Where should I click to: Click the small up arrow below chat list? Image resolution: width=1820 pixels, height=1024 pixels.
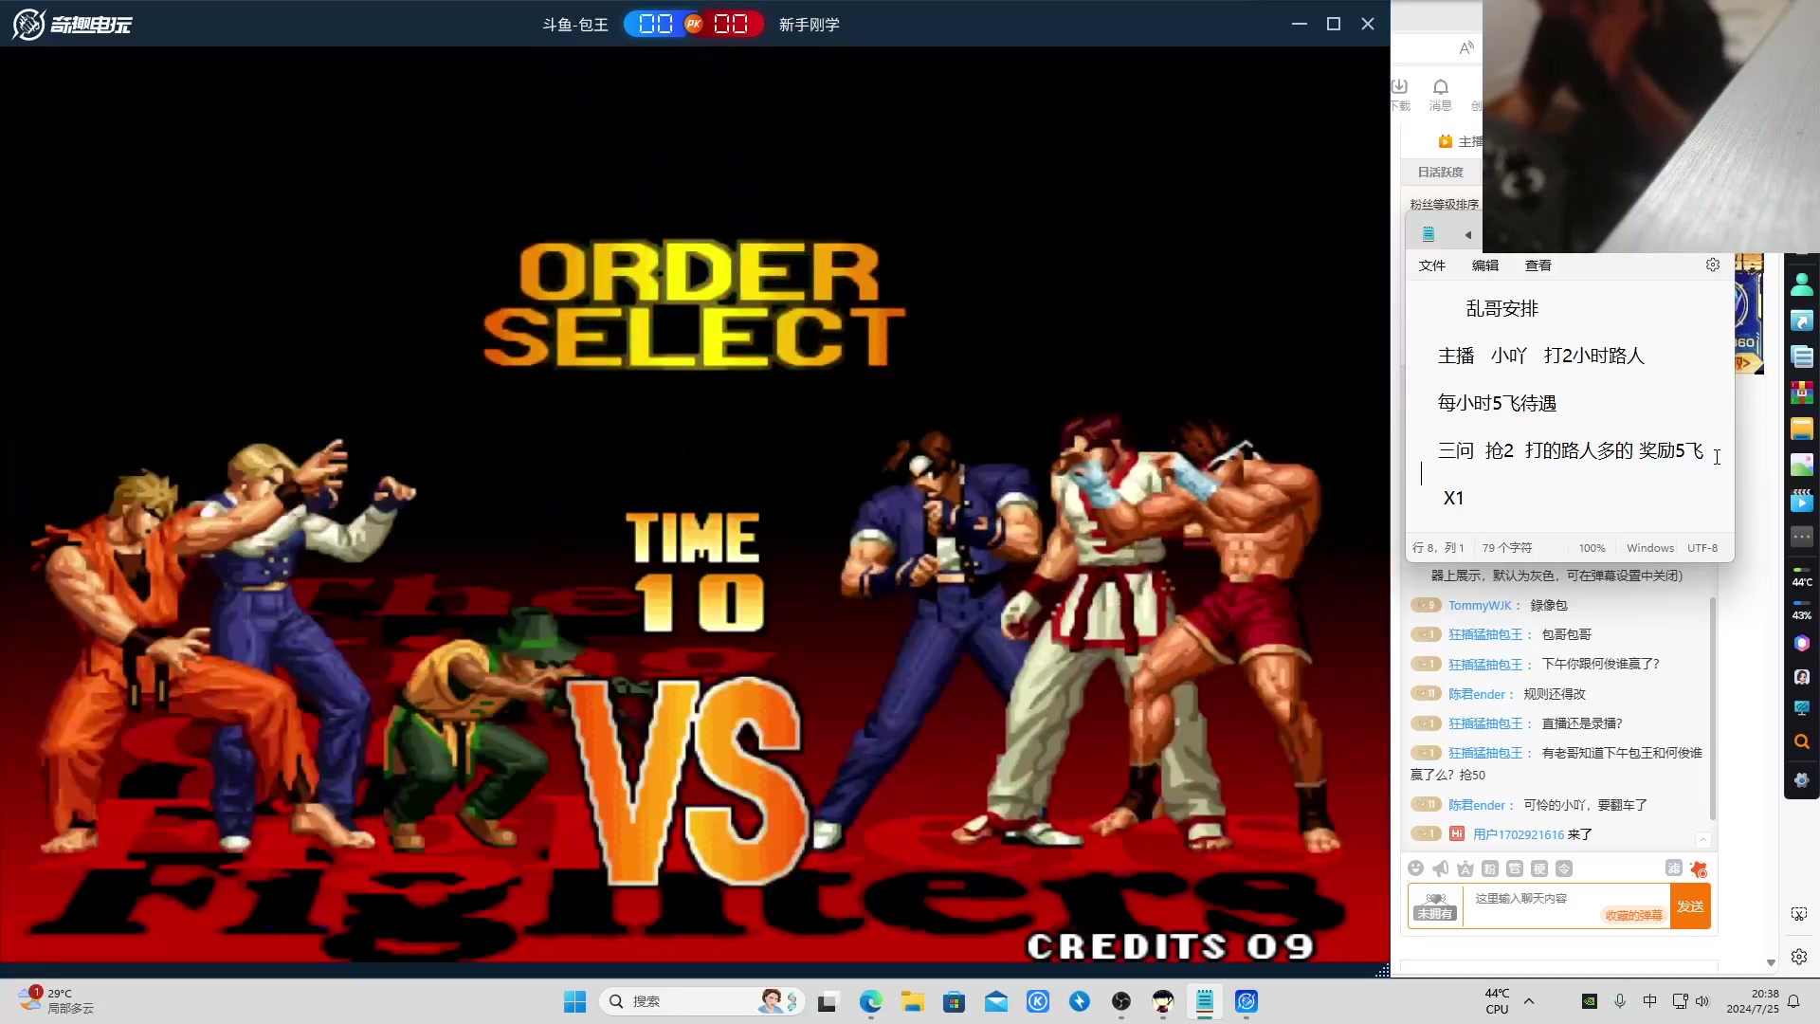coord(1702,839)
